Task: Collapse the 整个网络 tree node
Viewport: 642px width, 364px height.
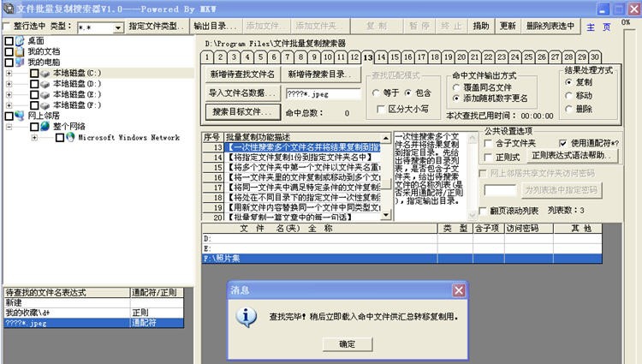Action: coord(9,126)
